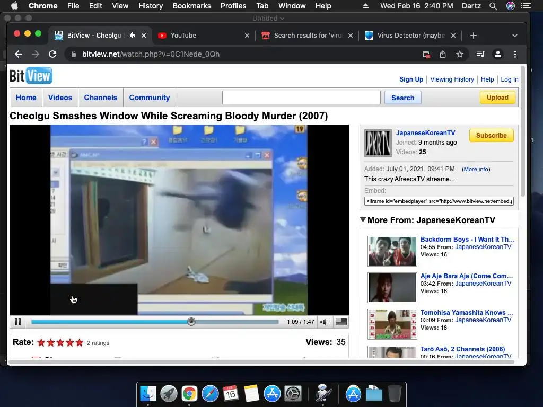The image size is (543, 407).
Task: Open System Preferences from the Dock
Action: coord(293,394)
